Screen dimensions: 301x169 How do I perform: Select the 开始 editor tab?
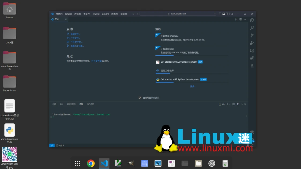tap(56, 19)
